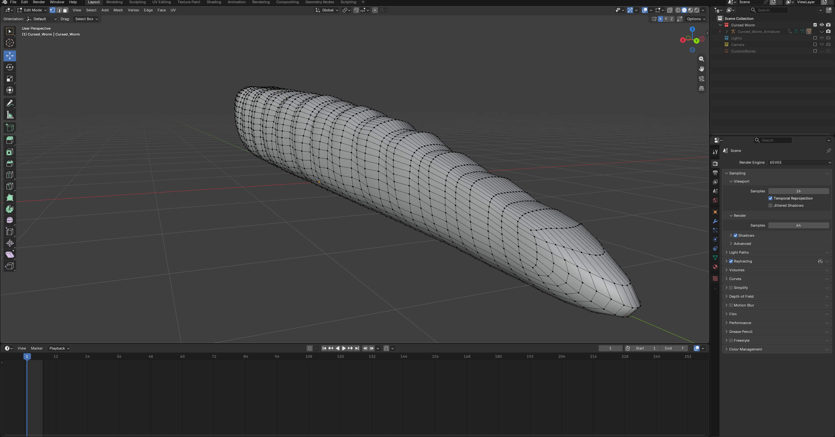The image size is (835, 437).
Task: Enable the Motion Blur checkbox
Action: coord(731,305)
